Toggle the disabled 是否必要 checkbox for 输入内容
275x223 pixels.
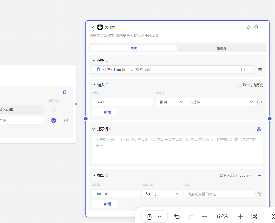[54, 110]
